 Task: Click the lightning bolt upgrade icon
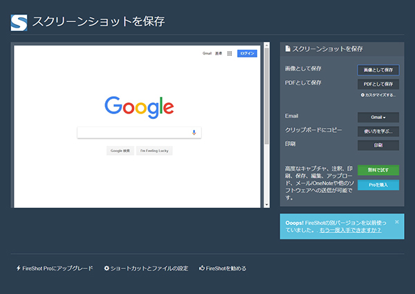tap(19, 268)
